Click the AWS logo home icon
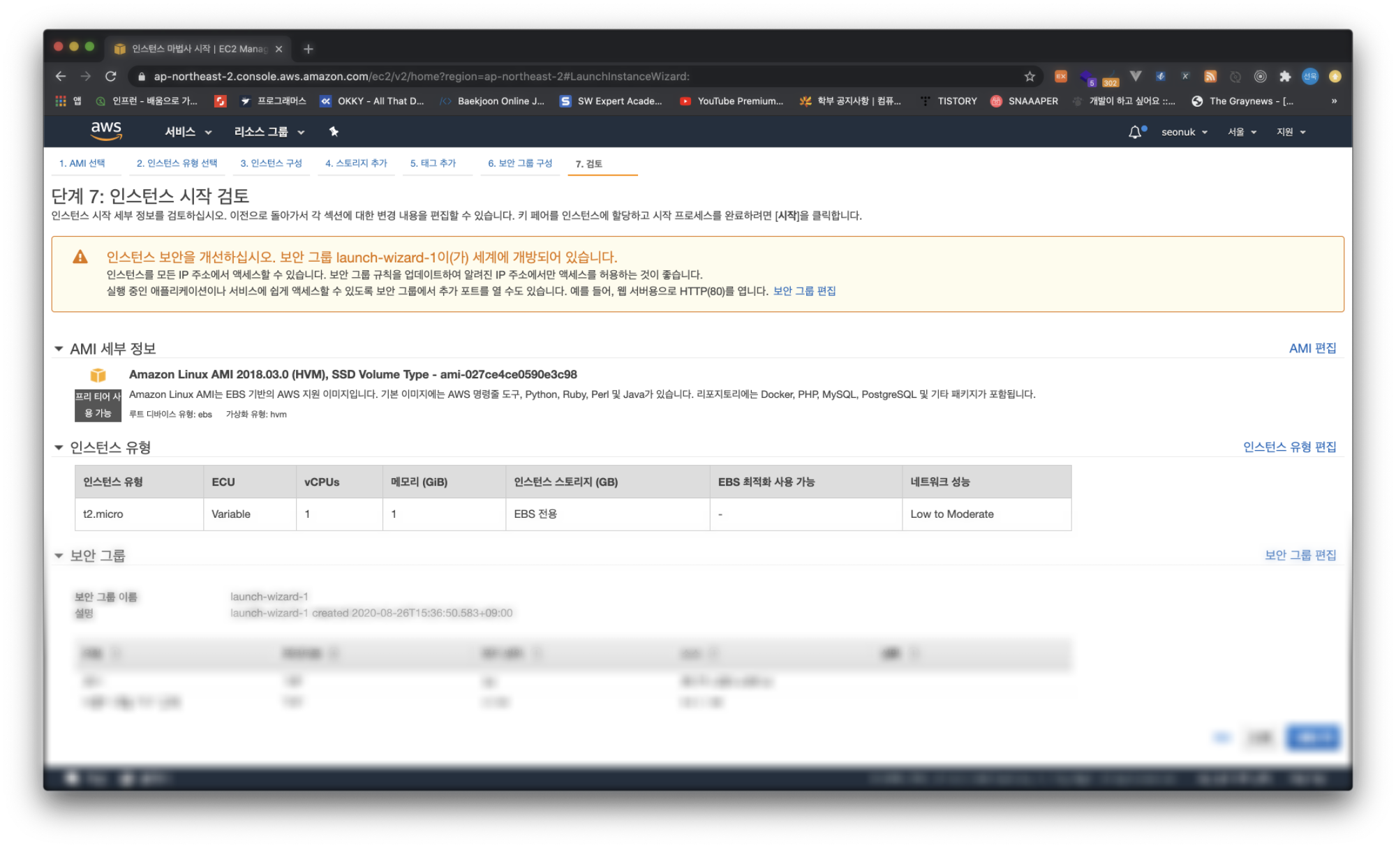This screenshot has height=848, width=1396. coord(106,131)
